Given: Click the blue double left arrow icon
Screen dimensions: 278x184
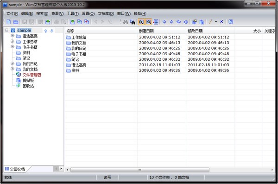Looking at the screenshot, I should [178, 22].
